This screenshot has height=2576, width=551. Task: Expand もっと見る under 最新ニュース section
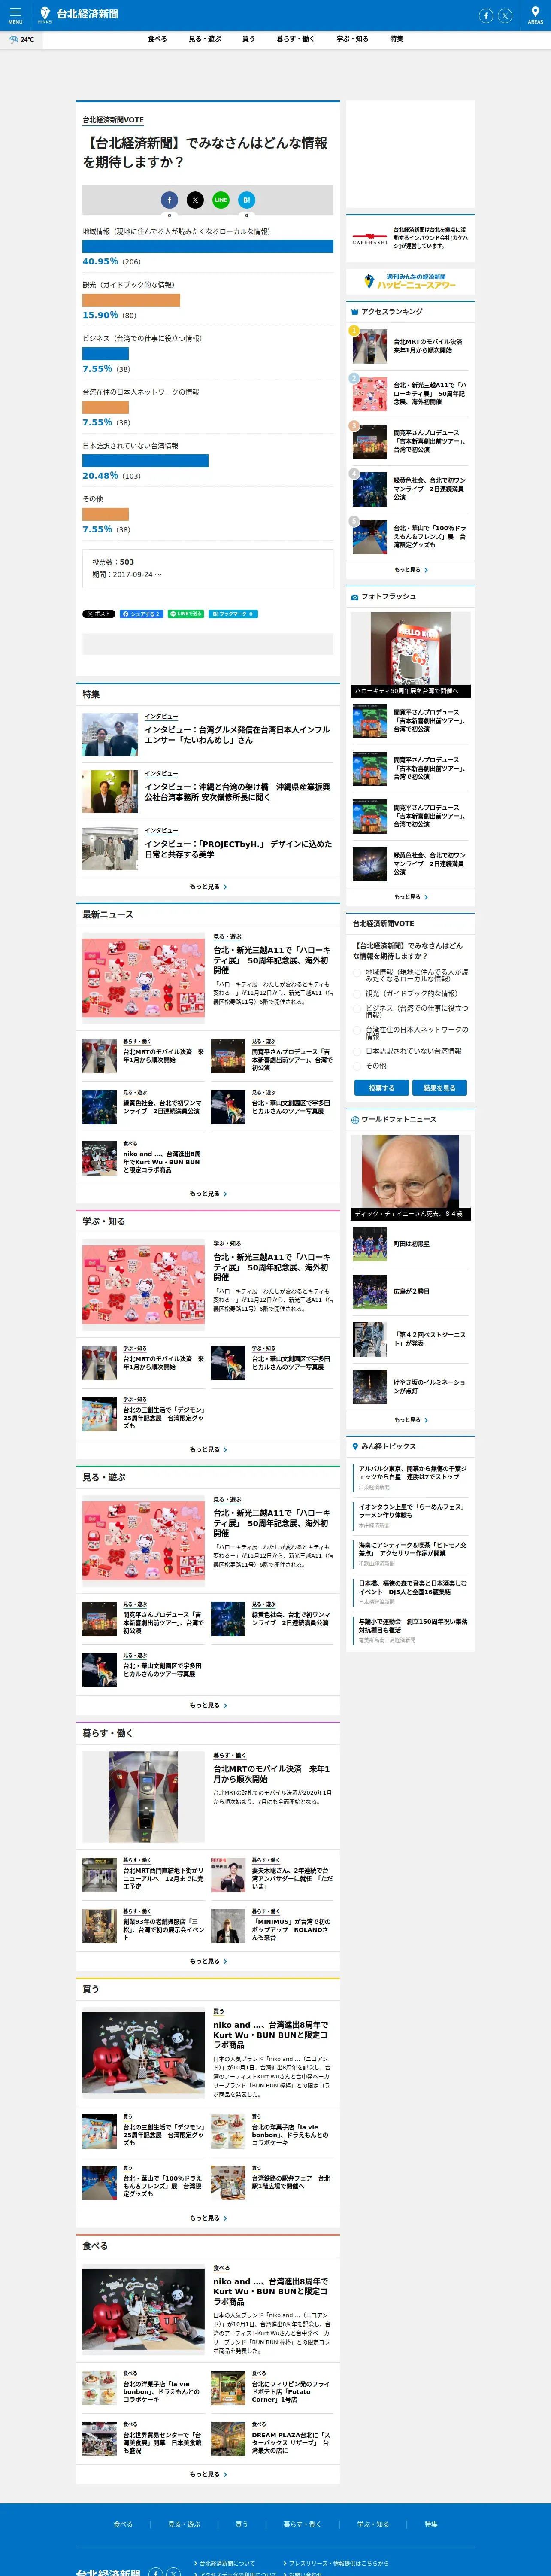208,1193
